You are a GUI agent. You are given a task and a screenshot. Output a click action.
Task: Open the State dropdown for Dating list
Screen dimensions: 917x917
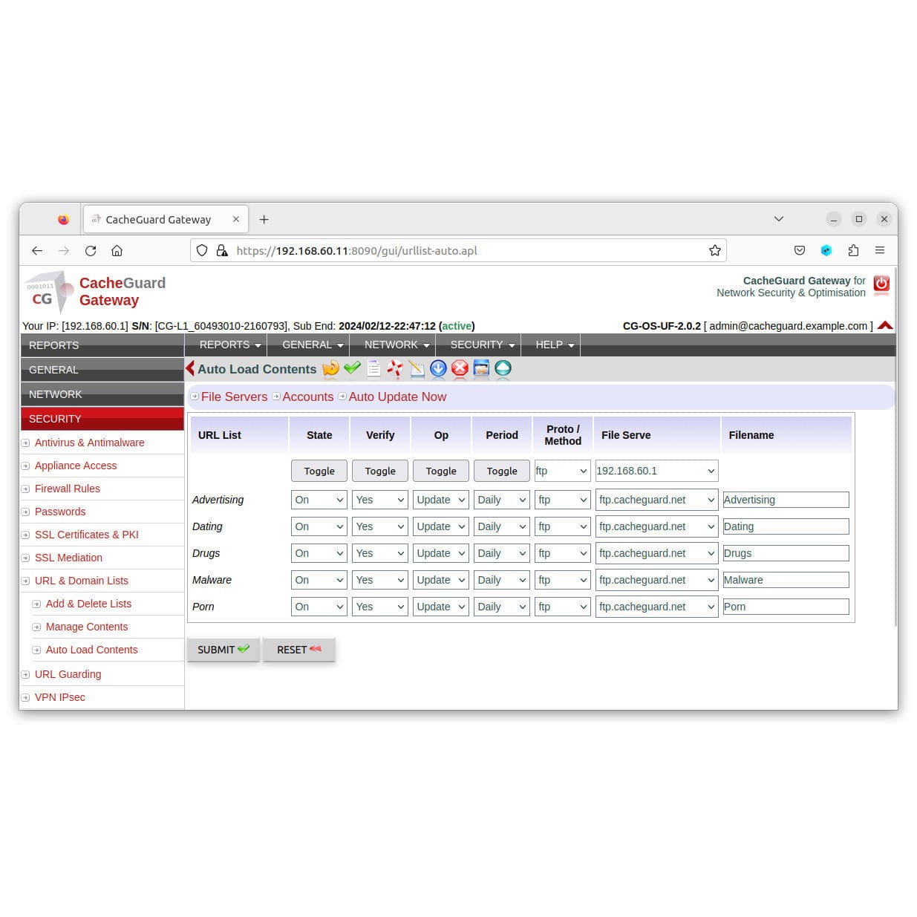[319, 526]
